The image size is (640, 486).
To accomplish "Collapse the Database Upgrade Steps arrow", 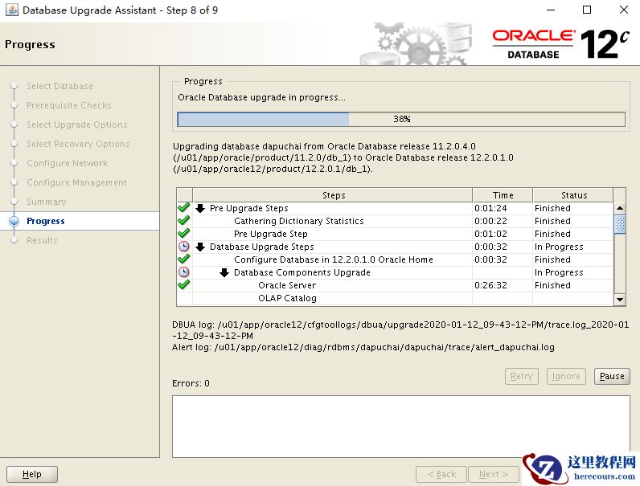I will click(x=200, y=247).
